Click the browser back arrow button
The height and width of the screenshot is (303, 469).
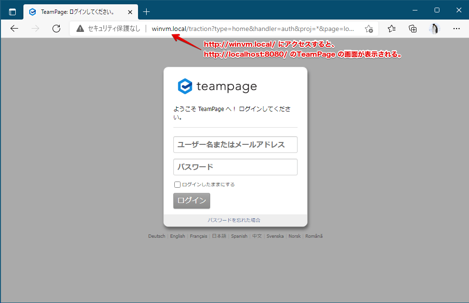[14, 29]
